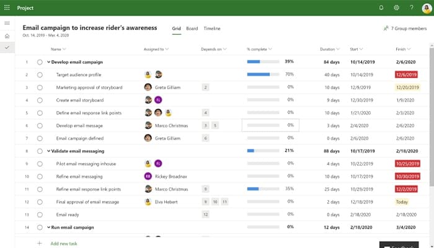Click the vertical scrollbar
The image size is (434, 248).
[432, 117]
